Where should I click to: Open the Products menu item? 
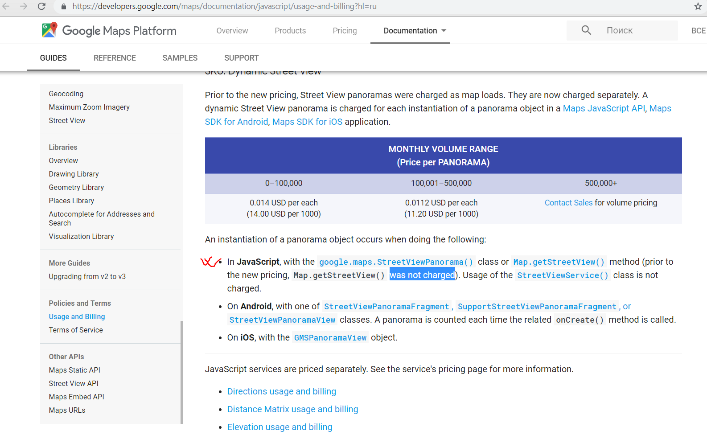click(290, 31)
